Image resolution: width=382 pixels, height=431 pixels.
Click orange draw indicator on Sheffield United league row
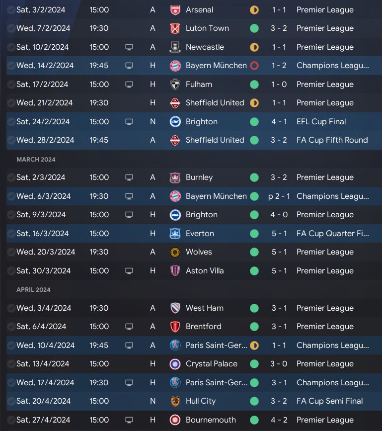click(254, 103)
